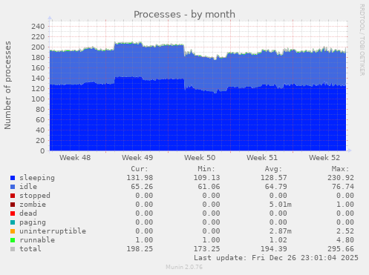Select the 'uninterruptible' legend label

click(x=53, y=231)
